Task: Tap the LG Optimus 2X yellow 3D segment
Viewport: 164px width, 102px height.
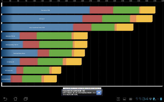Action: [x=74, y=62]
